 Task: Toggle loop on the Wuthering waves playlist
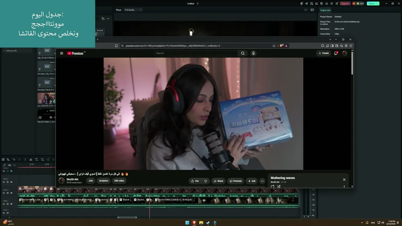click(x=272, y=186)
